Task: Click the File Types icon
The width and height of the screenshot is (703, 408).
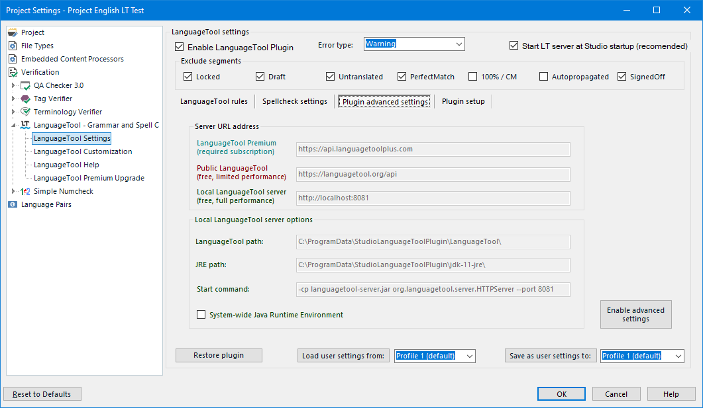Action: 13,46
